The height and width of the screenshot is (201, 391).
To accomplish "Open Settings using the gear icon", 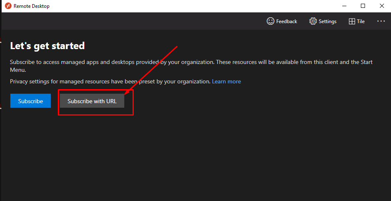I will tap(313, 21).
